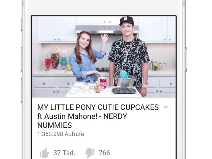Click the dinosaur figurine on counter

(x=155, y=65)
